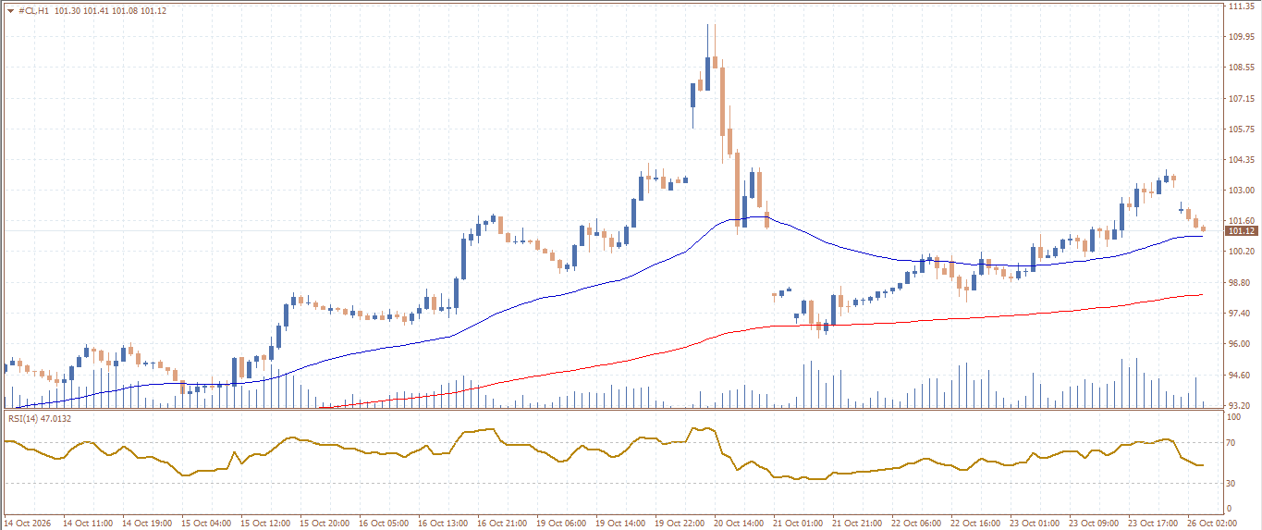Screen dimensions: 1262x530
Task: Click the 109.95 price axis label
Action: [1240, 37]
